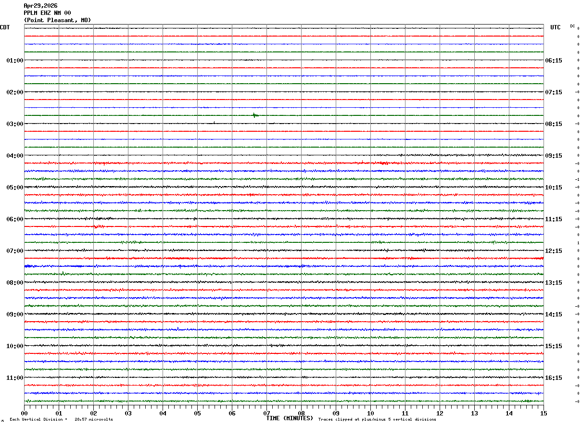Screen dimensions: 582x426
Task: Click the UTC timezone label
Action: pos(556,27)
